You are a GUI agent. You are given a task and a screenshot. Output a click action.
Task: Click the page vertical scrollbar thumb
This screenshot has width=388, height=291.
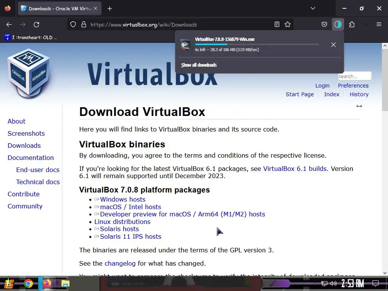click(x=385, y=80)
